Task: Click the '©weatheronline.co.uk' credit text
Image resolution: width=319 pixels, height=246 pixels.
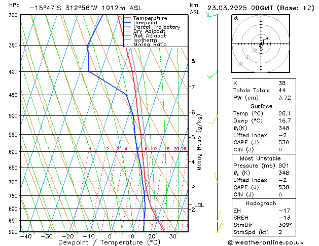Action: (266, 242)
